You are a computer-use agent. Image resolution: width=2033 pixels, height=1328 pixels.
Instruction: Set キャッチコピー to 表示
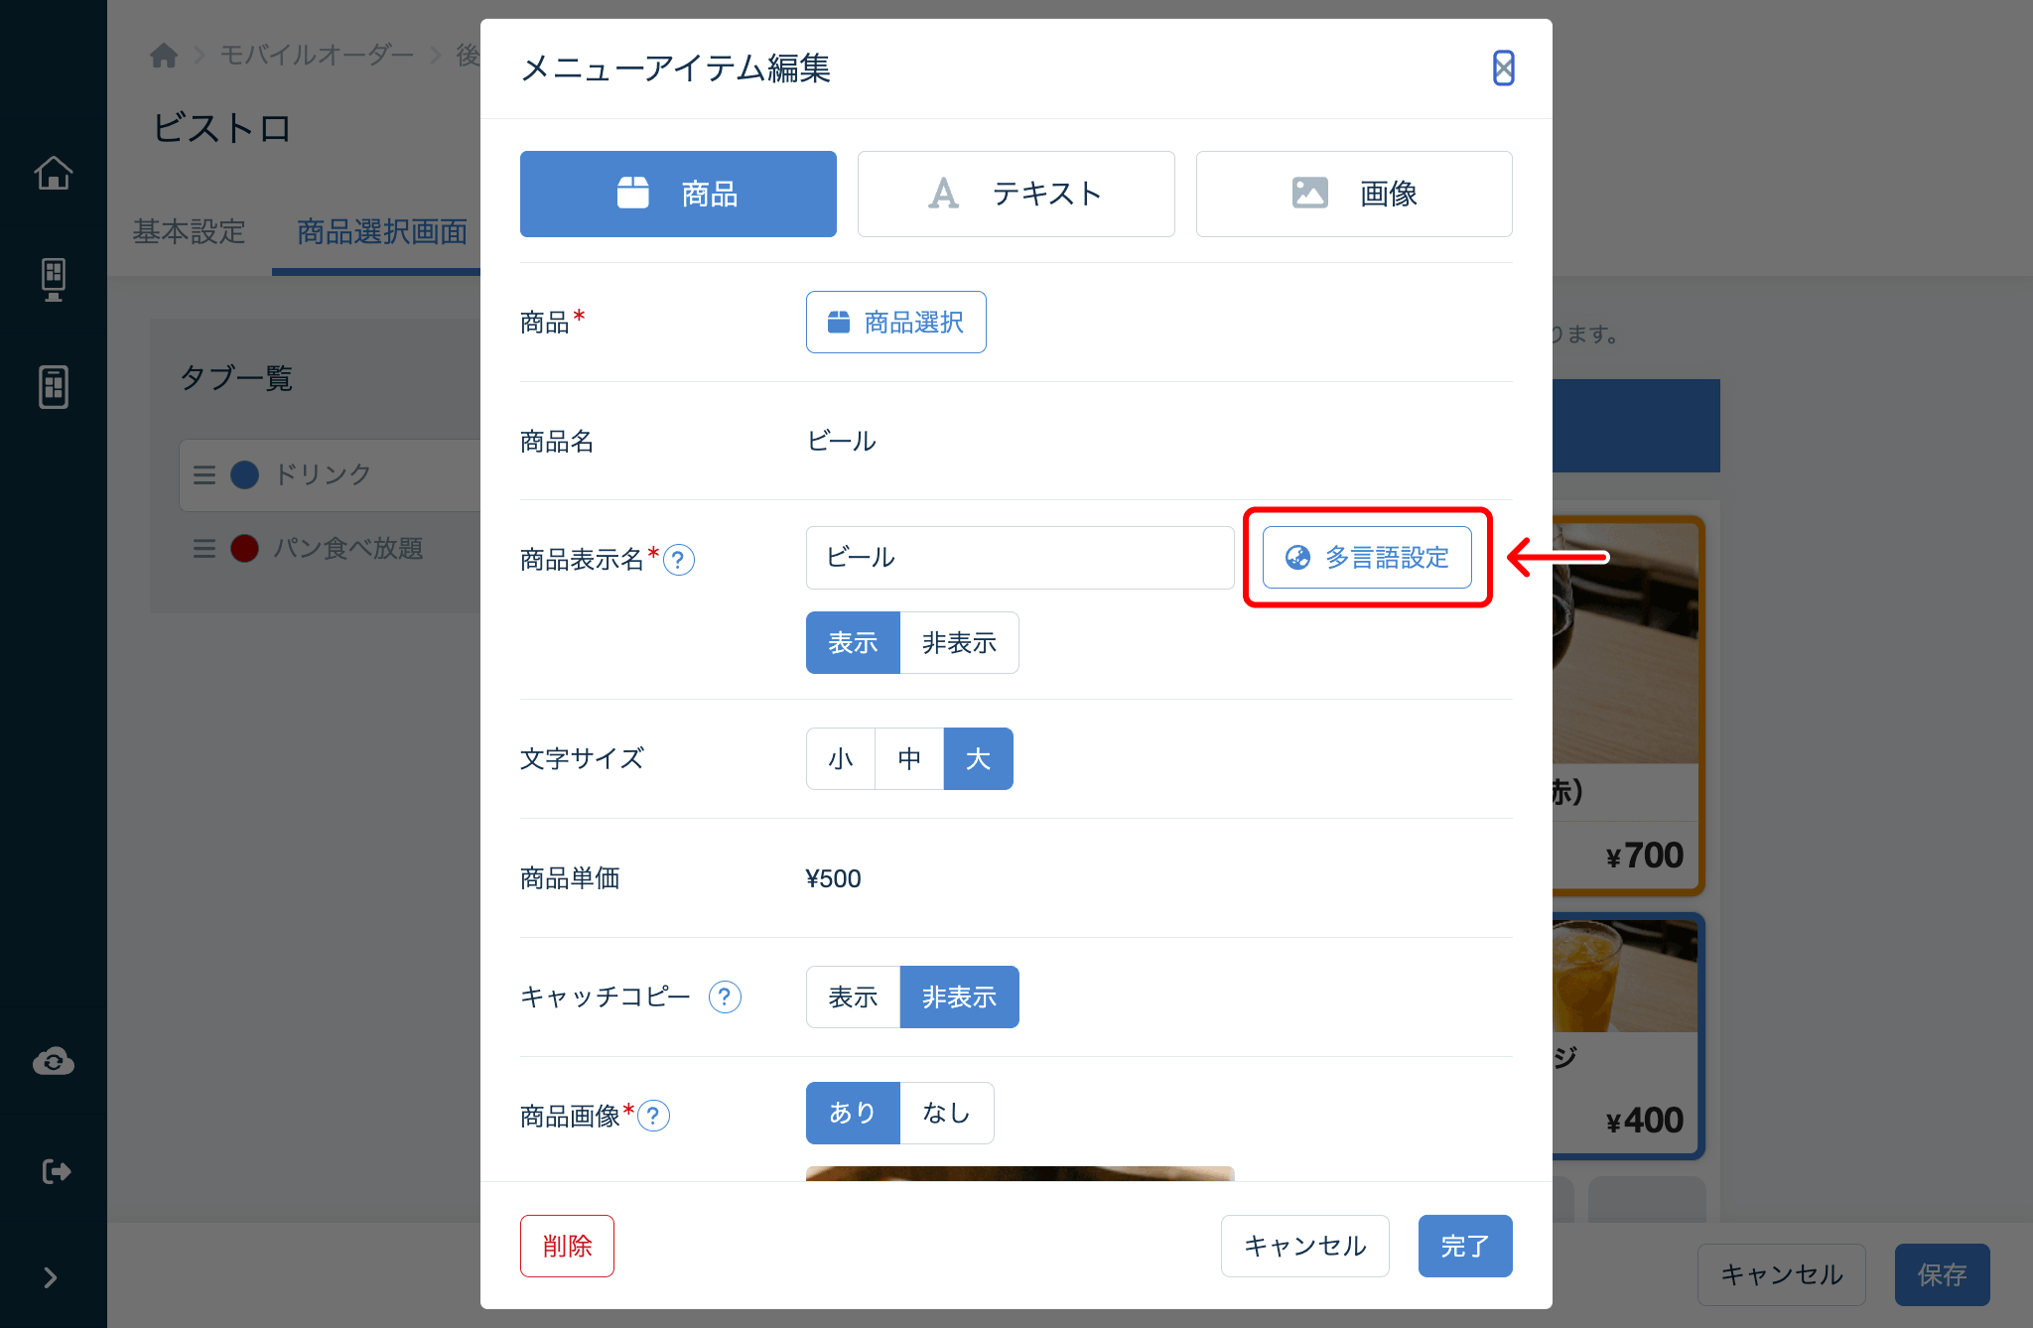click(852, 996)
